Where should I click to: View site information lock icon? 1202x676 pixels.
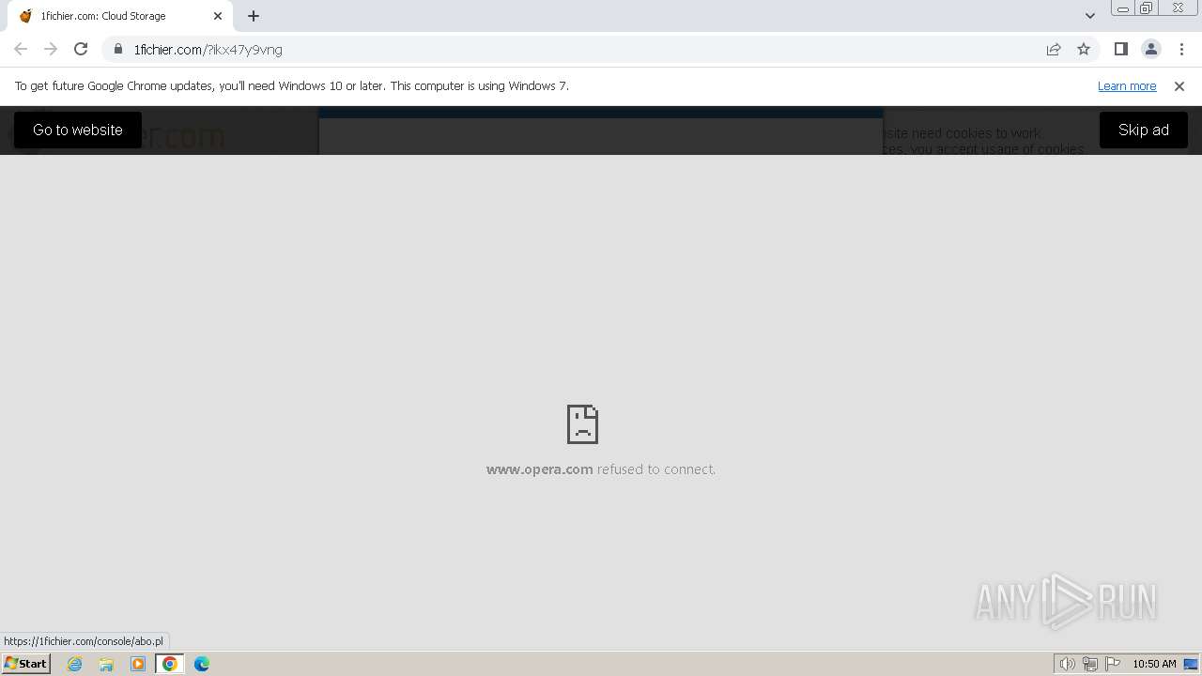click(118, 49)
